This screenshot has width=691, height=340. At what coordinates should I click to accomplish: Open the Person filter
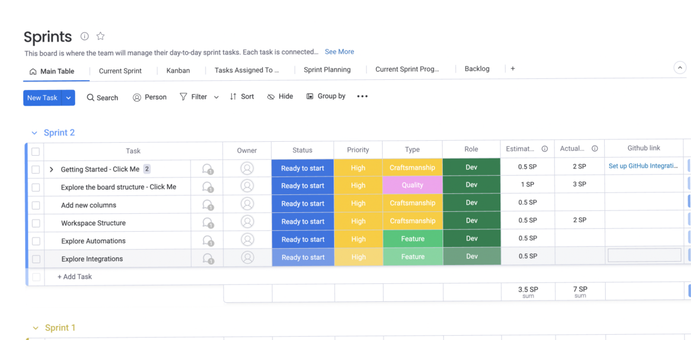pos(150,97)
